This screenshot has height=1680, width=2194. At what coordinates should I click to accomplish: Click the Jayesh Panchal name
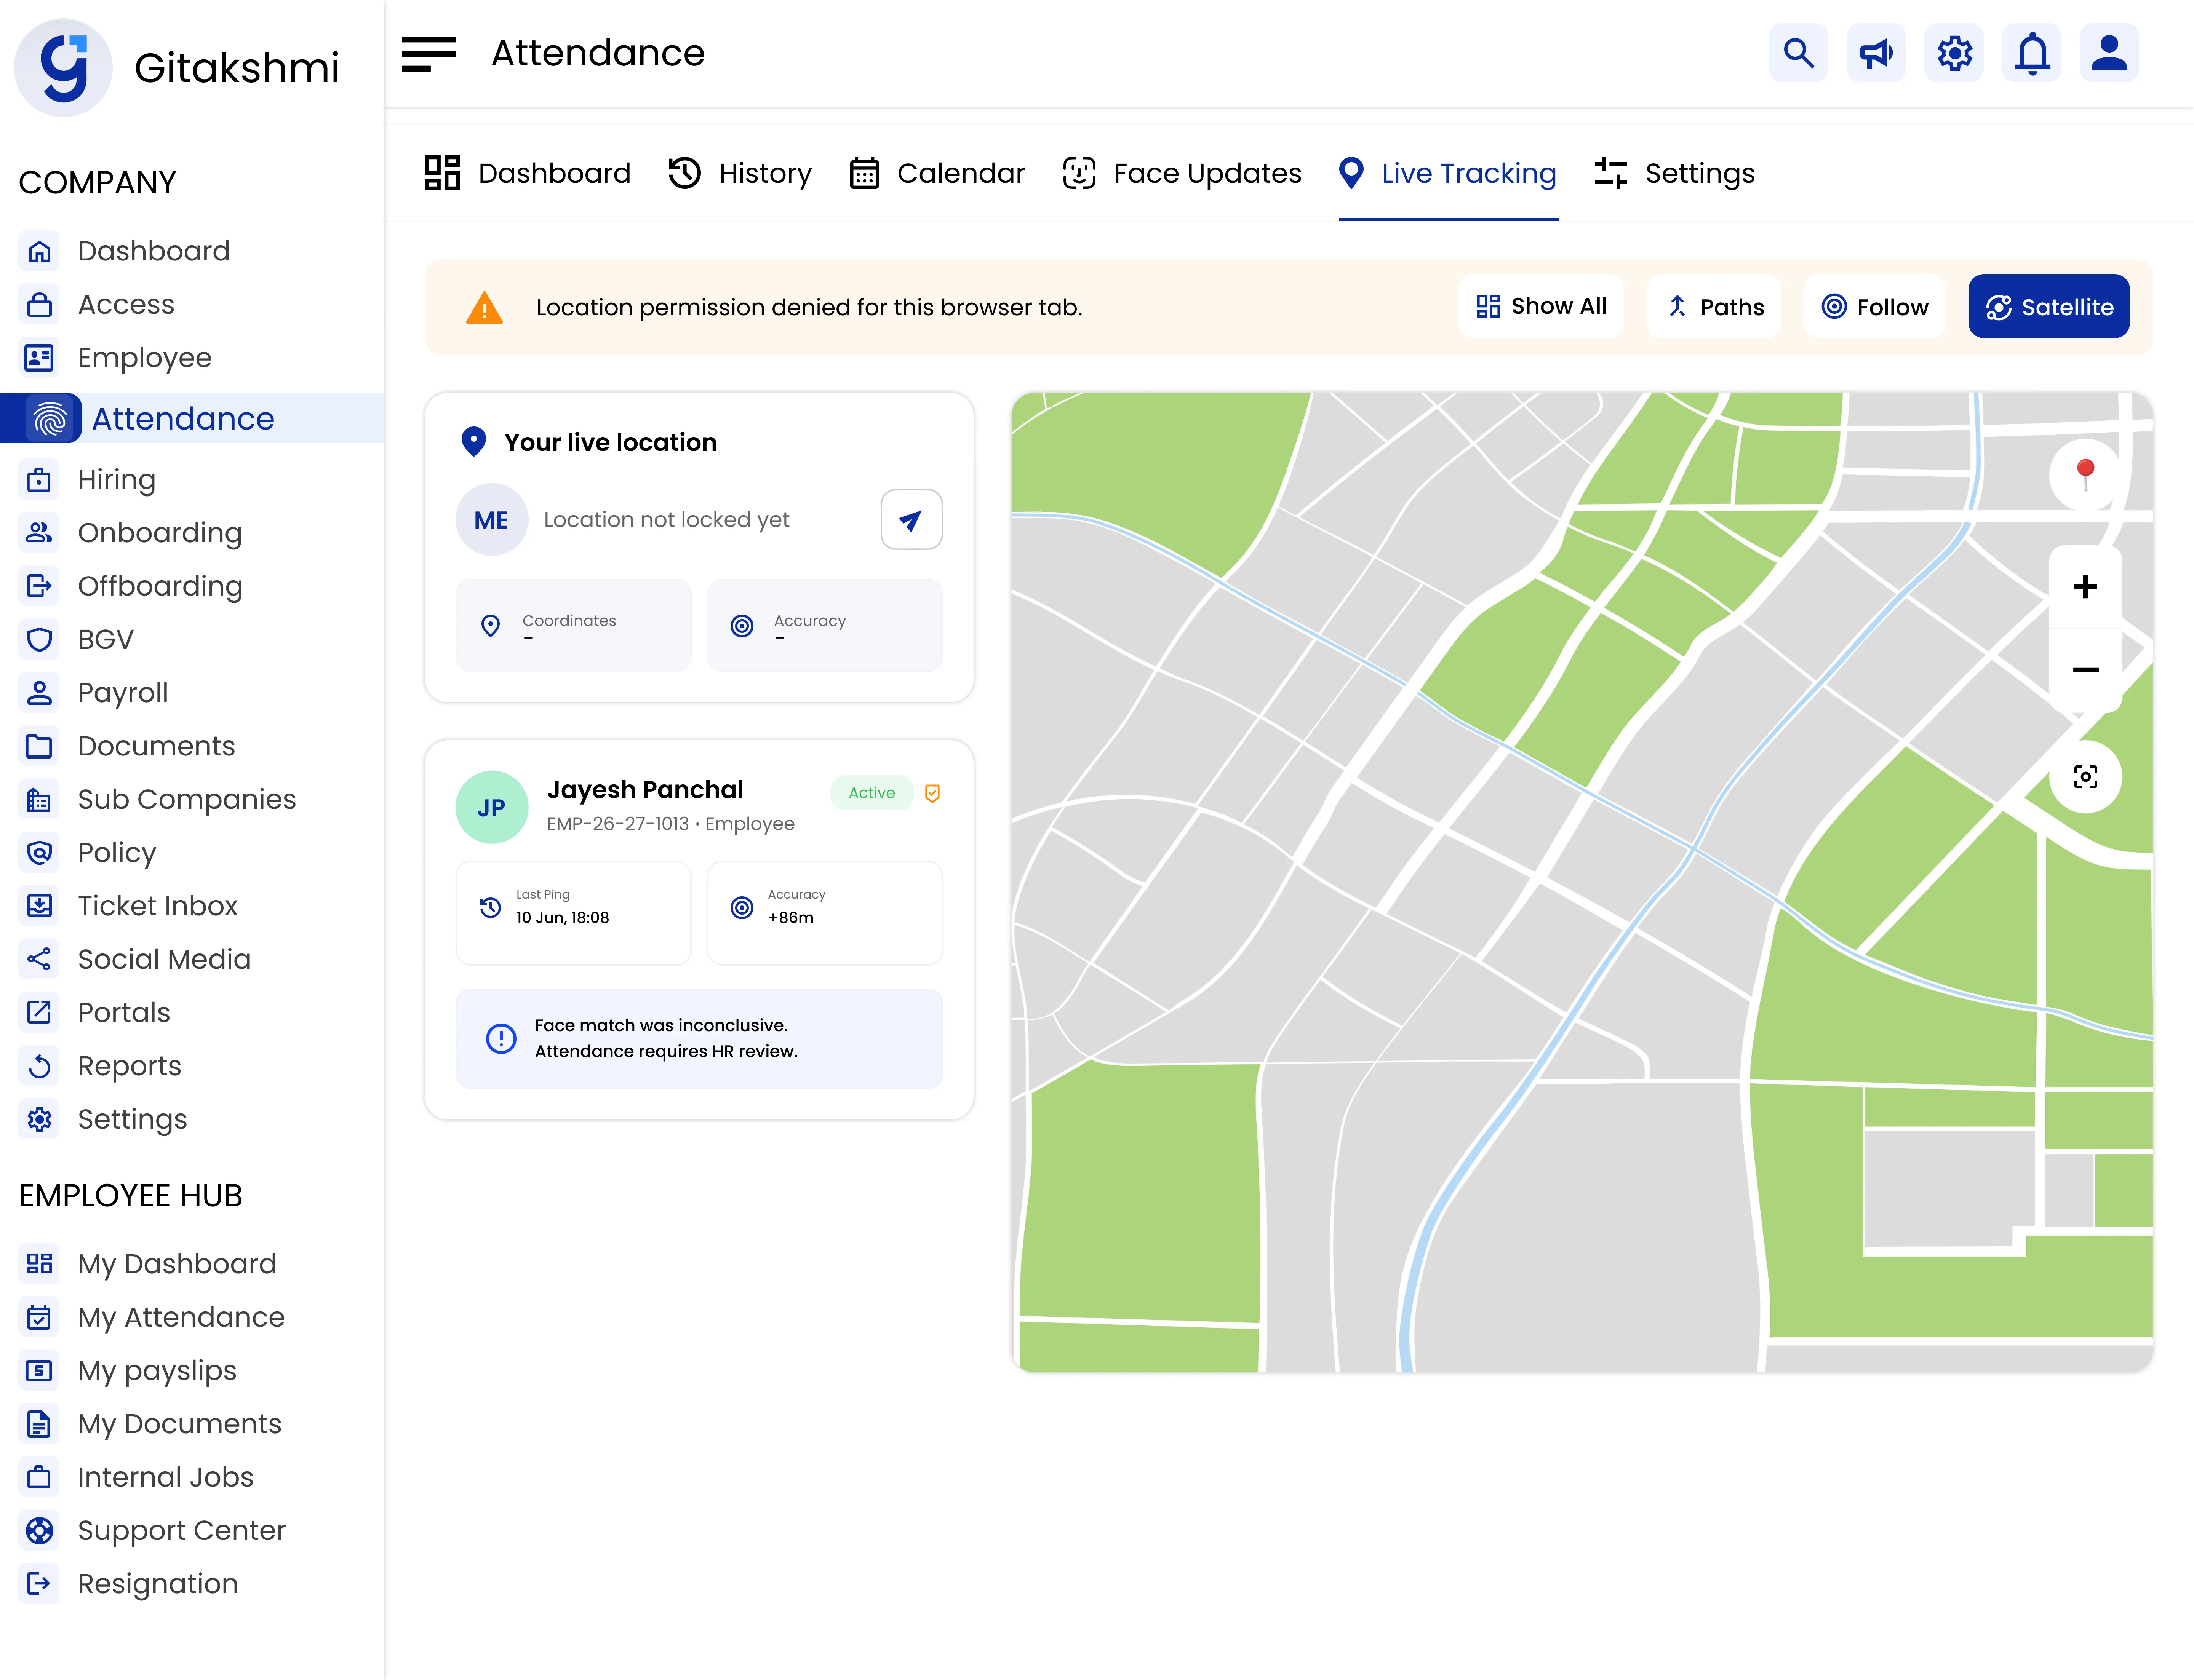pyautogui.click(x=645, y=790)
